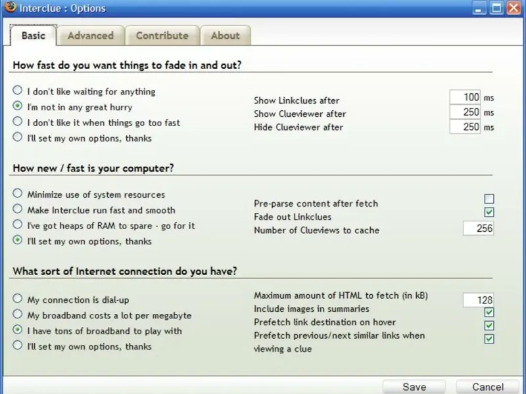Screen dimensions: 526x394
Task: Click the "Show Linkclues after" milliseconds field
Action: (x=465, y=97)
